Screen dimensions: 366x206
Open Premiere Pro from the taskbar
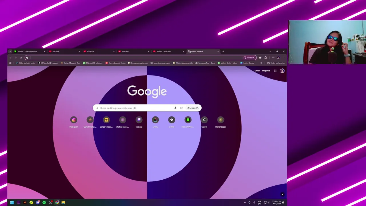coord(18,203)
